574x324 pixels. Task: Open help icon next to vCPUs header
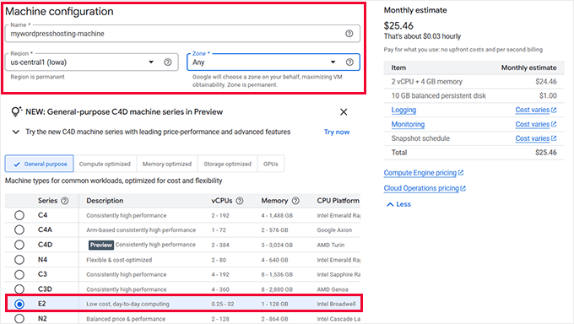point(240,201)
